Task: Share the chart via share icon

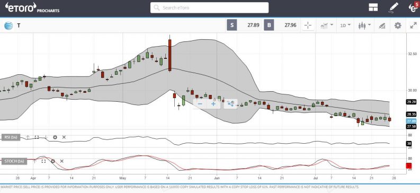Action: pos(230,103)
